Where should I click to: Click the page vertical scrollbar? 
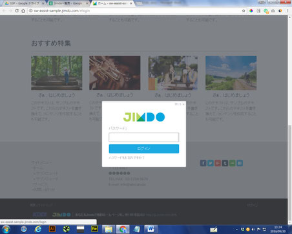(289, 120)
